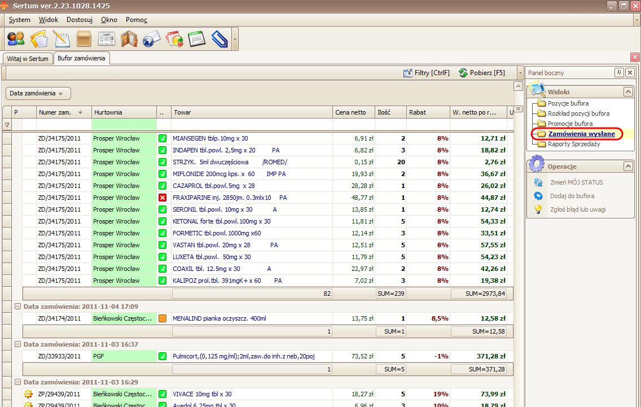Collapse group dated 2011-11-04 17:09
Viewport: 641px width, 407px height.
click(17, 307)
